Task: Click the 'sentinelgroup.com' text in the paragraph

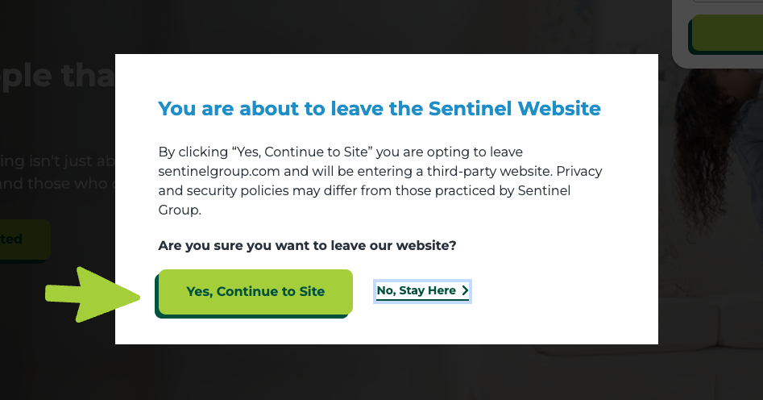Action: click(x=219, y=172)
